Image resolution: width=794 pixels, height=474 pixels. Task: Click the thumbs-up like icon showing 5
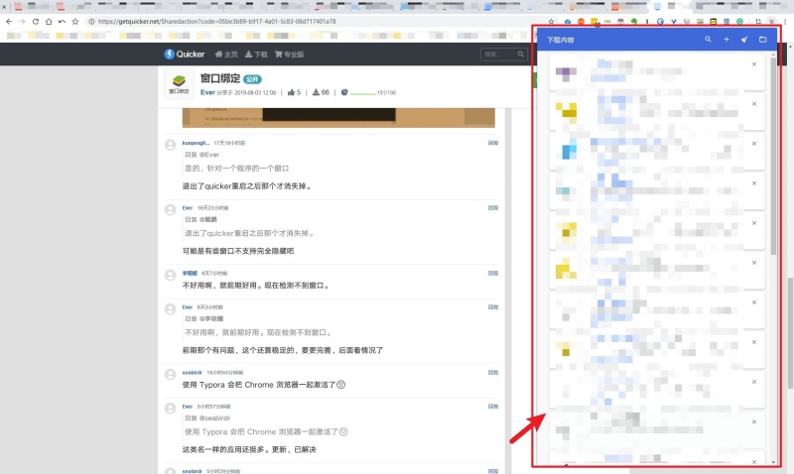click(x=291, y=92)
